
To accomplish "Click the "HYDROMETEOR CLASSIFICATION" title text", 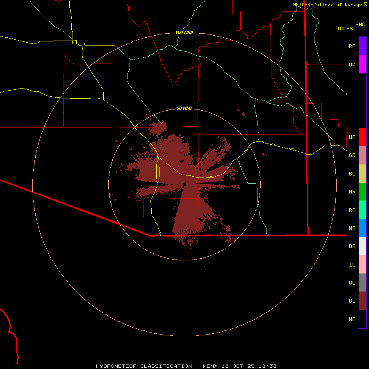I will pos(144,366).
